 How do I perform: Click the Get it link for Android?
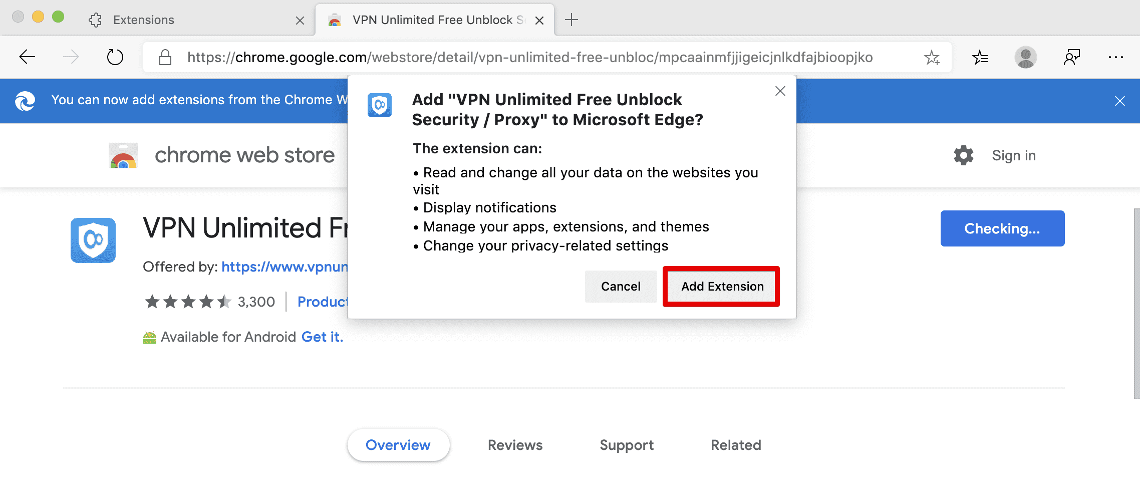point(322,336)
